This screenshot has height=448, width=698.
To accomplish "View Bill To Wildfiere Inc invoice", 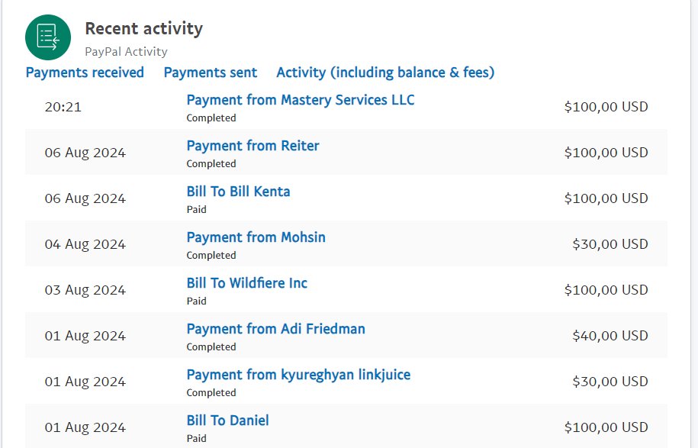I will pyautogui.click(x=247, y=283).
